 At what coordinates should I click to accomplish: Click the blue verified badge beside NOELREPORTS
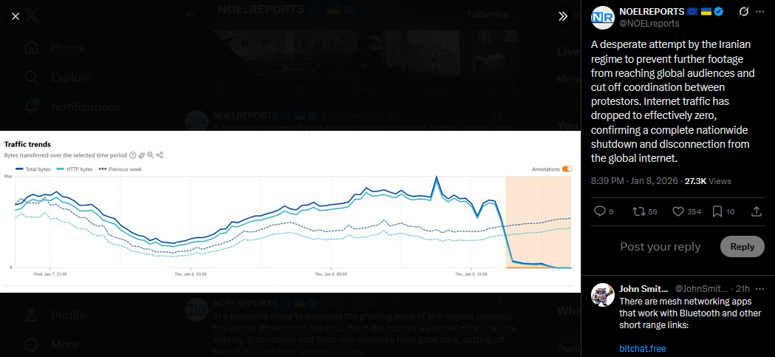click(x=719, y=11)
